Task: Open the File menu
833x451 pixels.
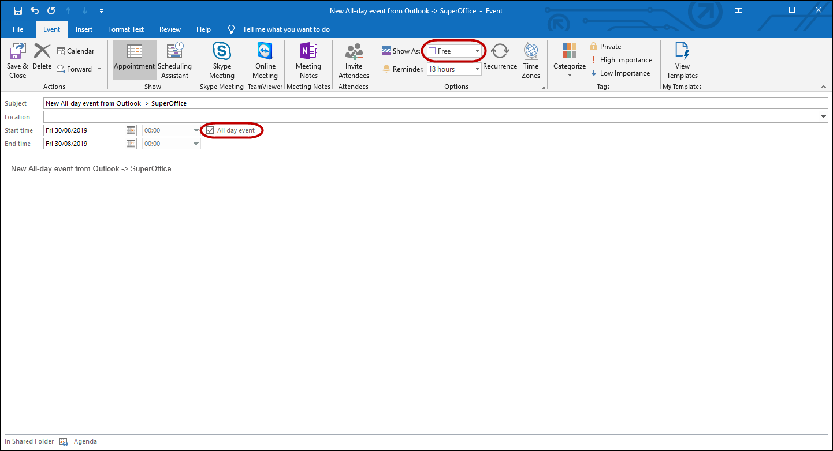Action: tap(18, 29)
